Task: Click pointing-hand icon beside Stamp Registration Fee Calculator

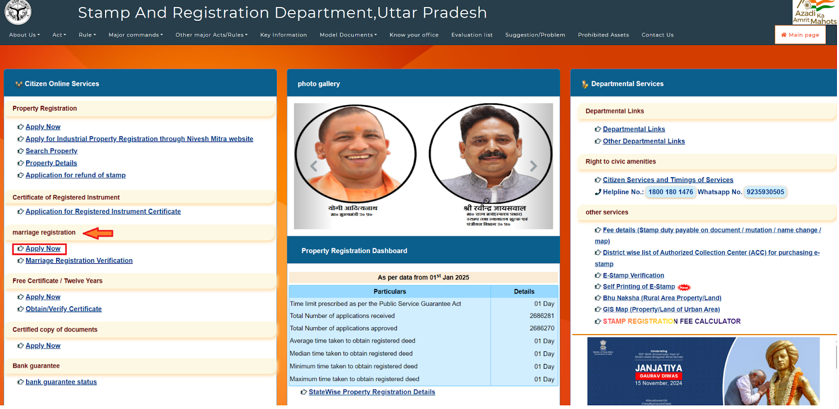Action: point(598,321)
